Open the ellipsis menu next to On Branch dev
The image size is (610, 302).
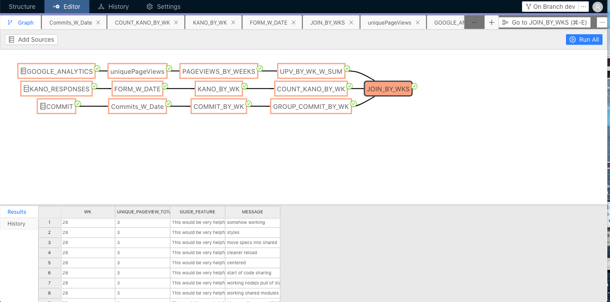(583, 7)
